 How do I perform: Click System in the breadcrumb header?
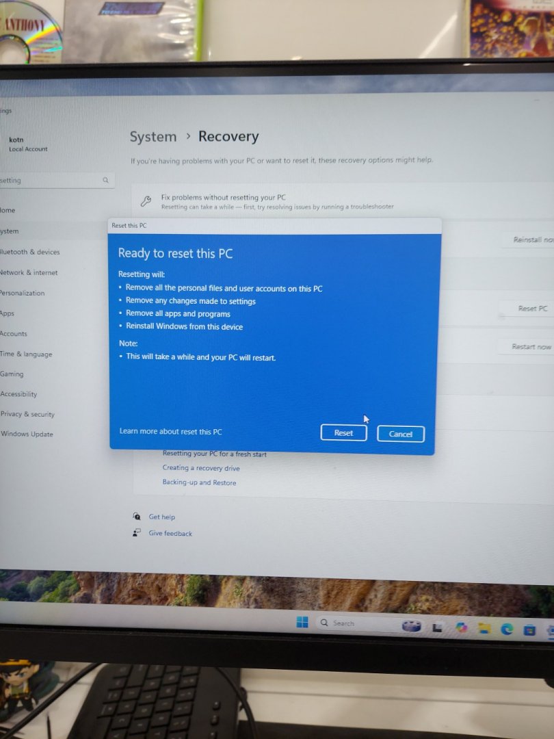click(153, 137)
